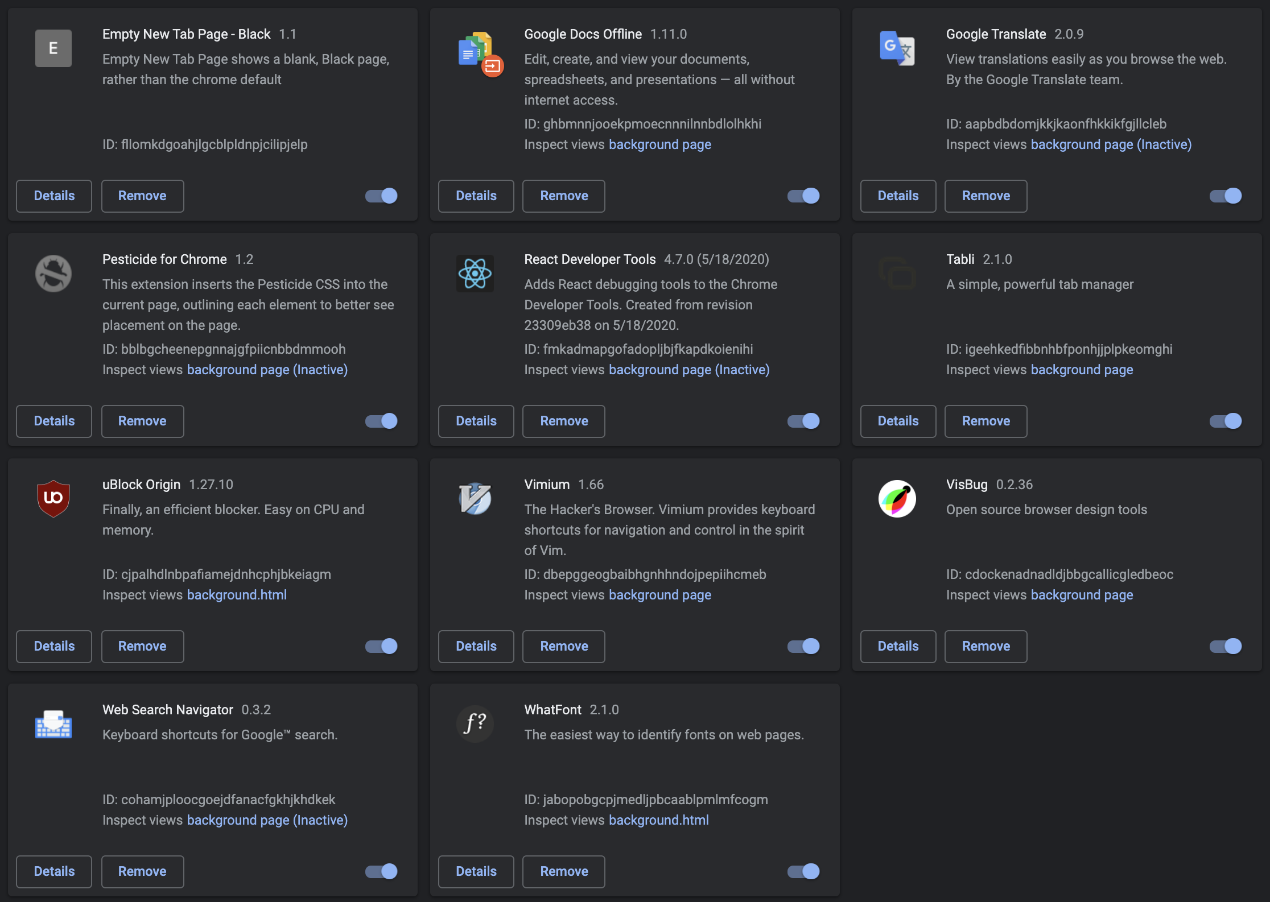The image size is (1270, 902).
Task: Click the Web Search Navigator keyboard icon
Action: coord(53,724)
